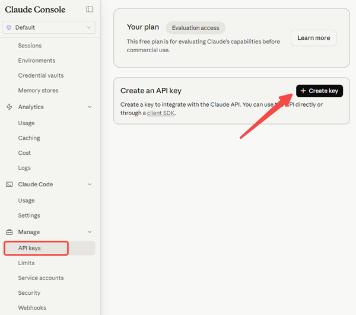The height and width of the screenshot is (315, 356).
Task: Click the Default workspace cube icon
Action: (x=9, y=27)
